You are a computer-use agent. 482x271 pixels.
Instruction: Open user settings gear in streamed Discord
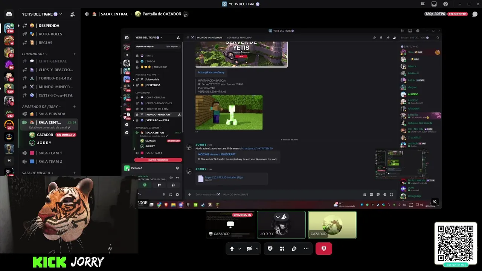pos(177,195)
